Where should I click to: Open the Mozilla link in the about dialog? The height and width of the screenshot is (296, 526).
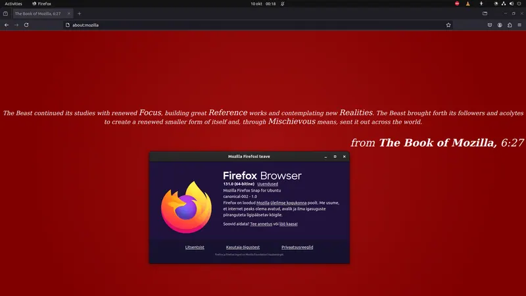tap(262, 203)
